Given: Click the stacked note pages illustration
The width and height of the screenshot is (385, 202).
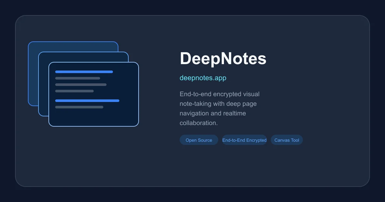Looking at the screenshot, I should 83,84.
